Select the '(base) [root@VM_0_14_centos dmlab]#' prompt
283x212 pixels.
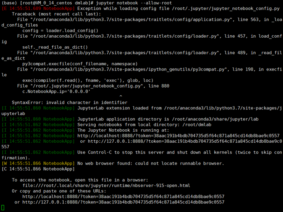pyautogui.click(x=48, y=3)
